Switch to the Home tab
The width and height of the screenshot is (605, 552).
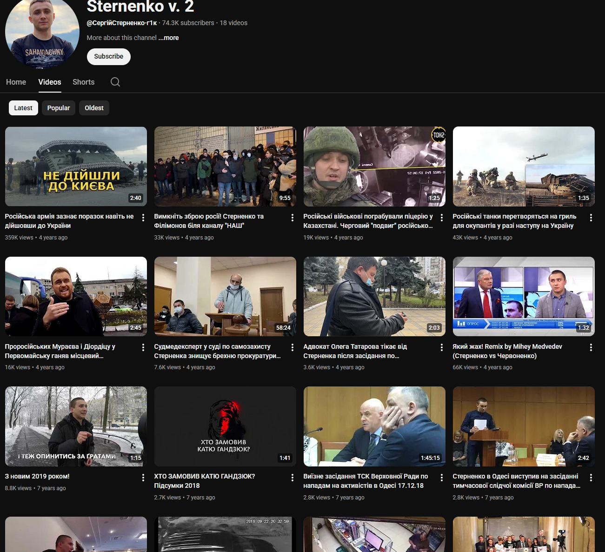click(x=16, y=82)
